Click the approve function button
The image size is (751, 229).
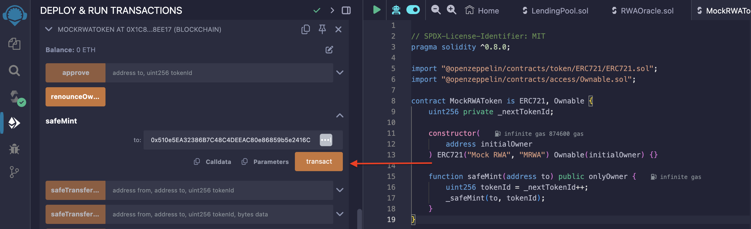coord(76,73)
